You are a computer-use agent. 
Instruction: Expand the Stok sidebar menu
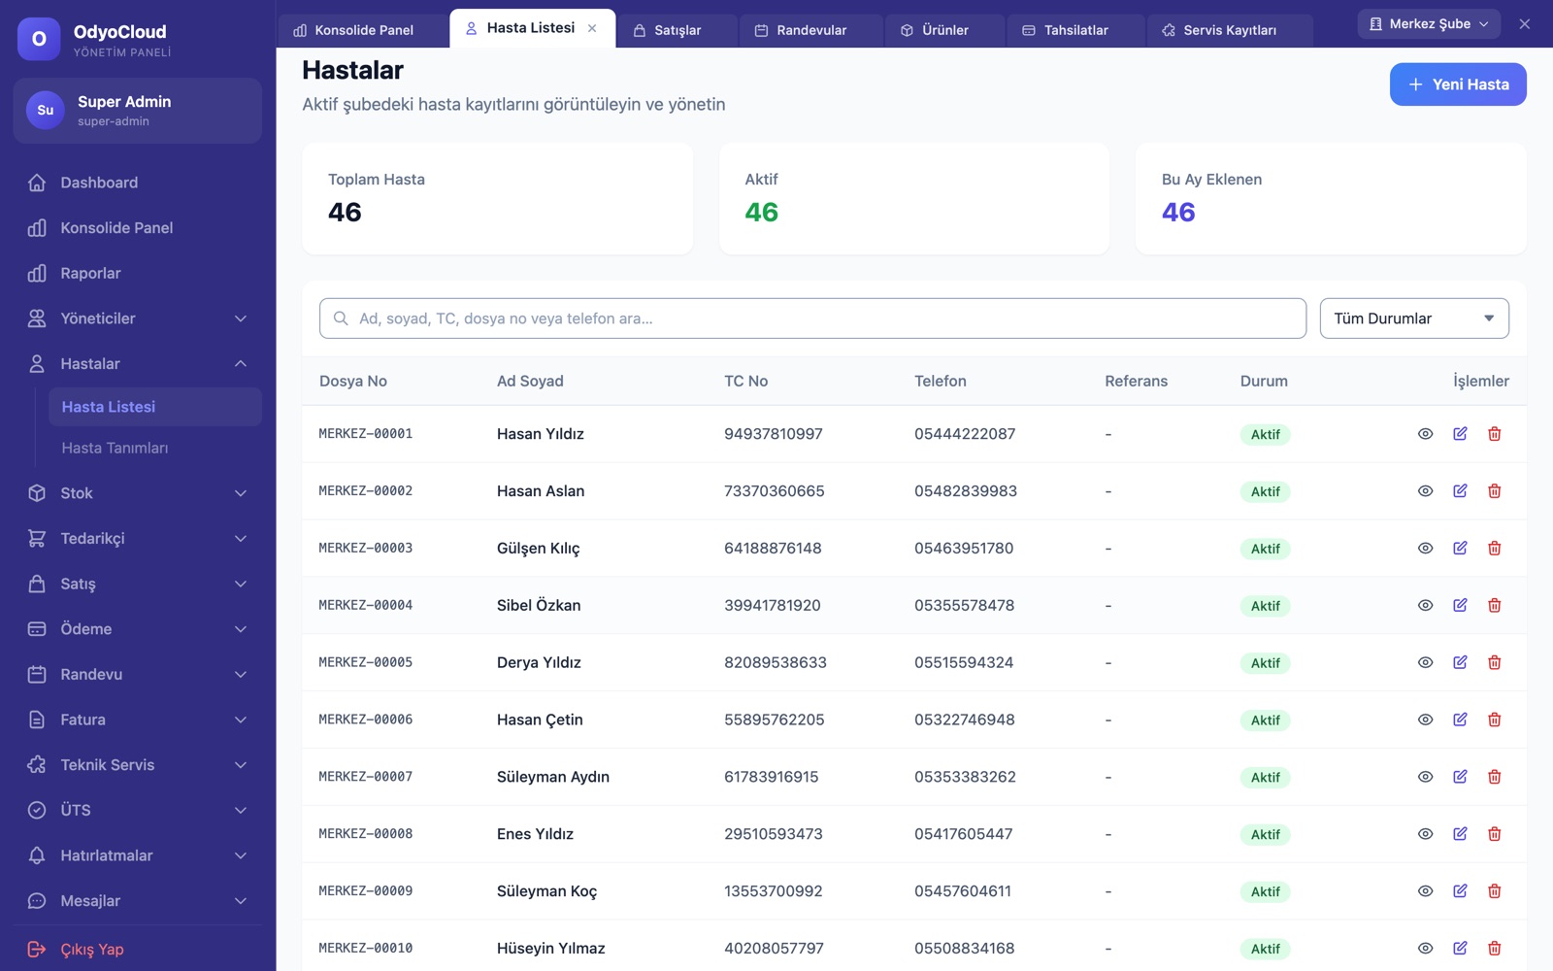point(138,493)
